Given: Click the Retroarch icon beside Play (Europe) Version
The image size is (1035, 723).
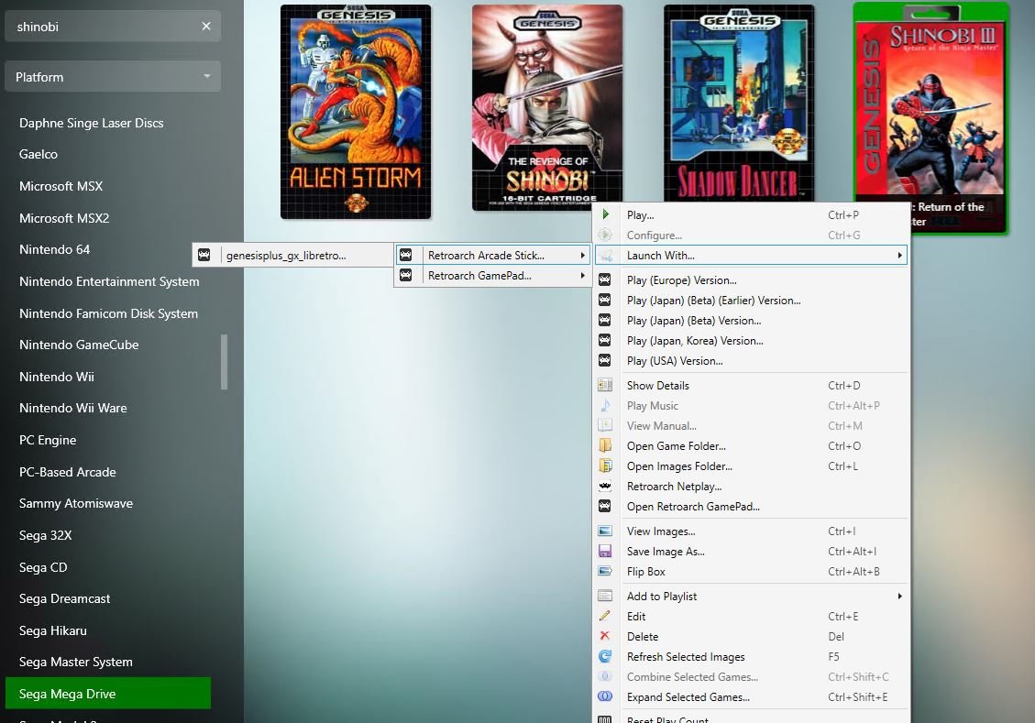Looking at the screenshot, I should point(605,279).
